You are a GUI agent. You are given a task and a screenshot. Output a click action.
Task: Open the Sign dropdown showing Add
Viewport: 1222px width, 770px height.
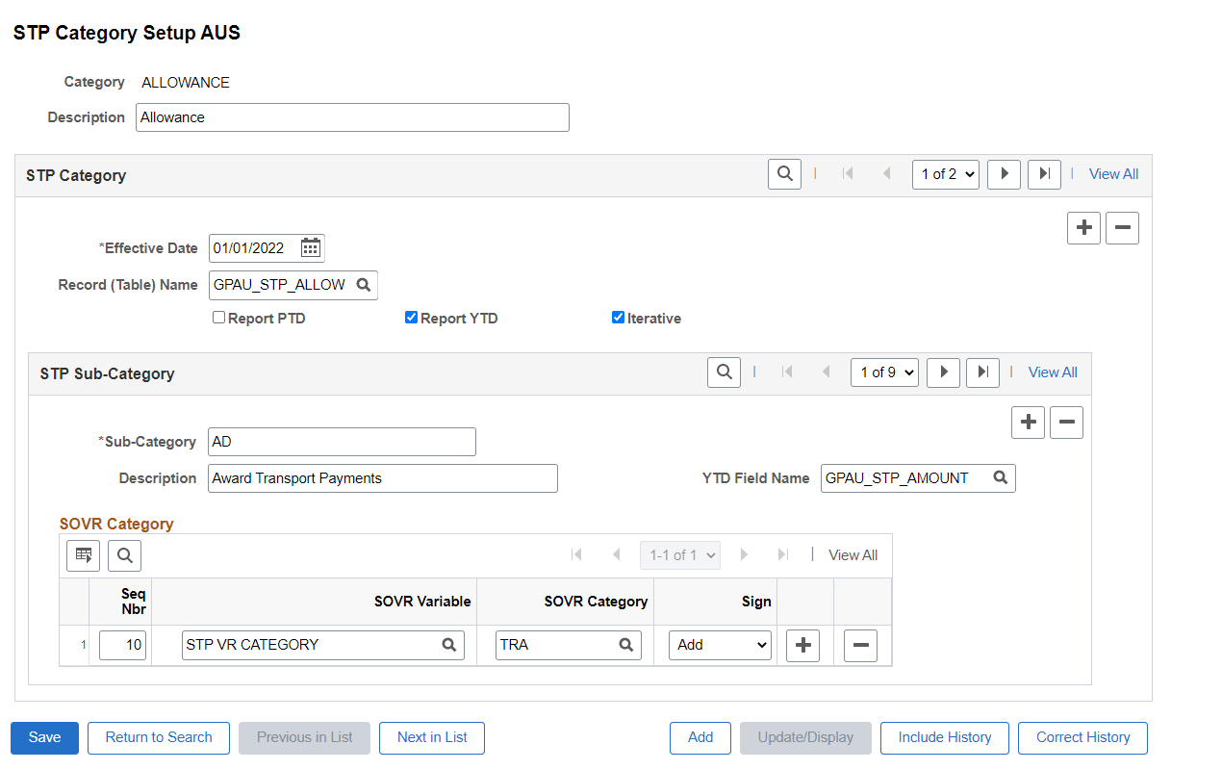click(x=719, y=645)
